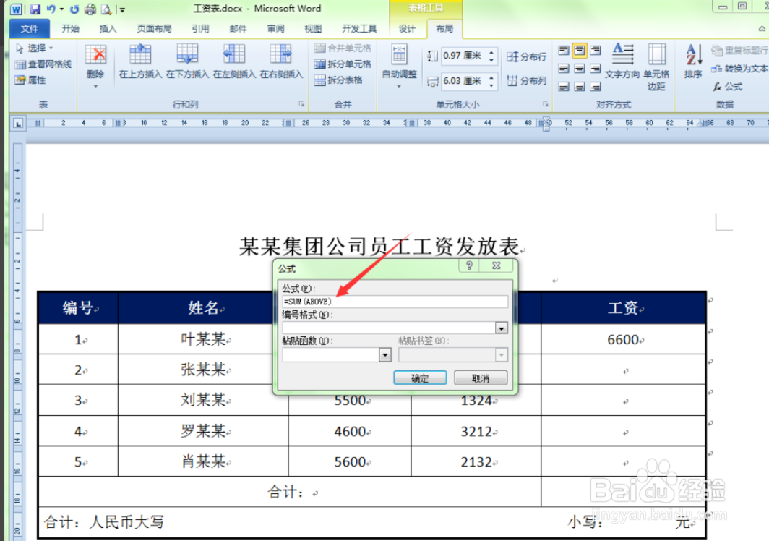Select align top left icon

pyautogui.click(x=564, y=50)
